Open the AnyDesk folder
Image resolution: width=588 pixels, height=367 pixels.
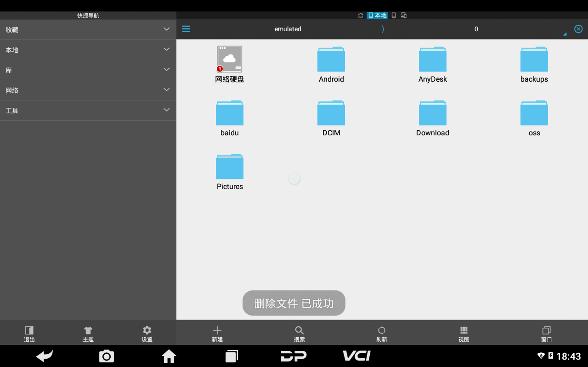click(433, 59)
